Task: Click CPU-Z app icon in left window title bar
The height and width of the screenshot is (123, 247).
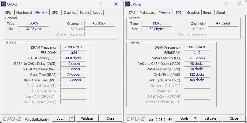Action: tap(4, 4)
